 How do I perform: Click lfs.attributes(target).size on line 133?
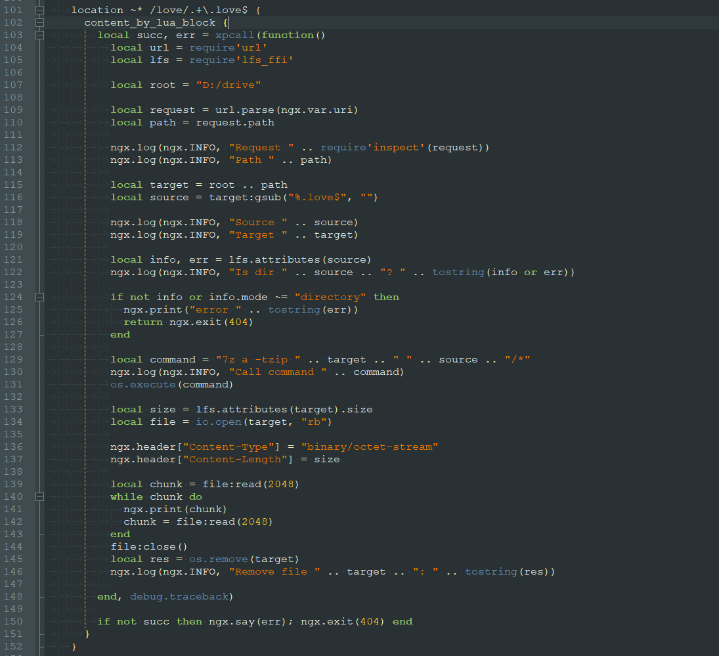pos(284,409)
